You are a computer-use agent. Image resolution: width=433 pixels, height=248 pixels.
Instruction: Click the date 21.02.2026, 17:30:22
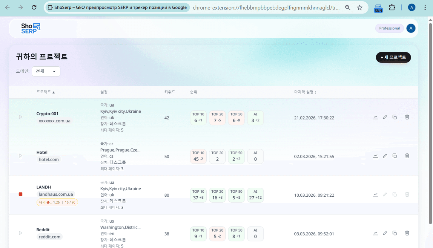tap(314, 118)
